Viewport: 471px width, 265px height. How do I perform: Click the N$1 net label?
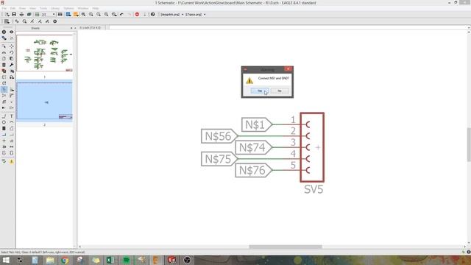pos(257,124)
